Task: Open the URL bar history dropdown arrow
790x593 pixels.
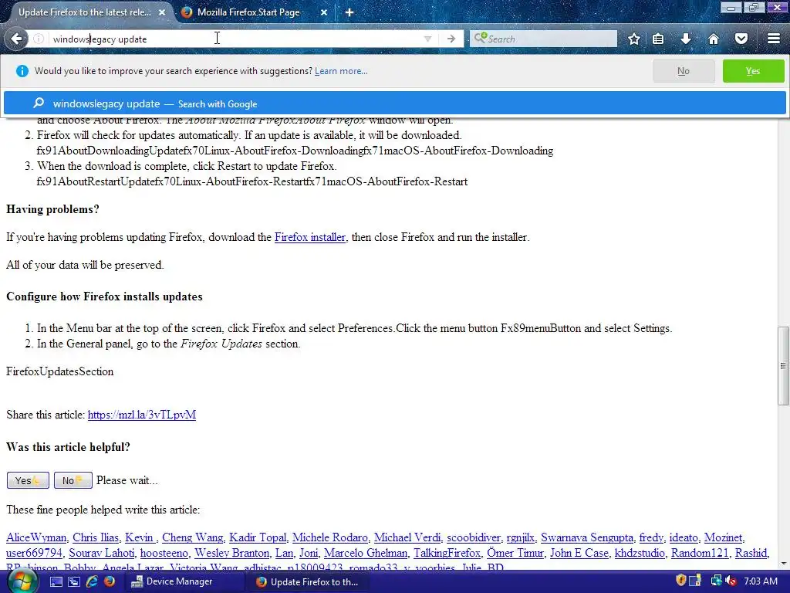Action: pyautogui.click(x=427, y=39)
